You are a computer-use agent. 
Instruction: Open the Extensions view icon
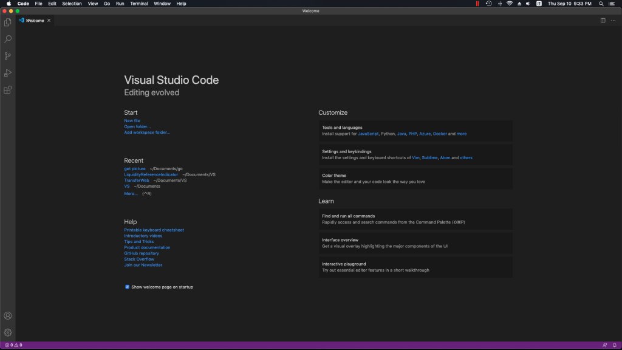point(8,90)
